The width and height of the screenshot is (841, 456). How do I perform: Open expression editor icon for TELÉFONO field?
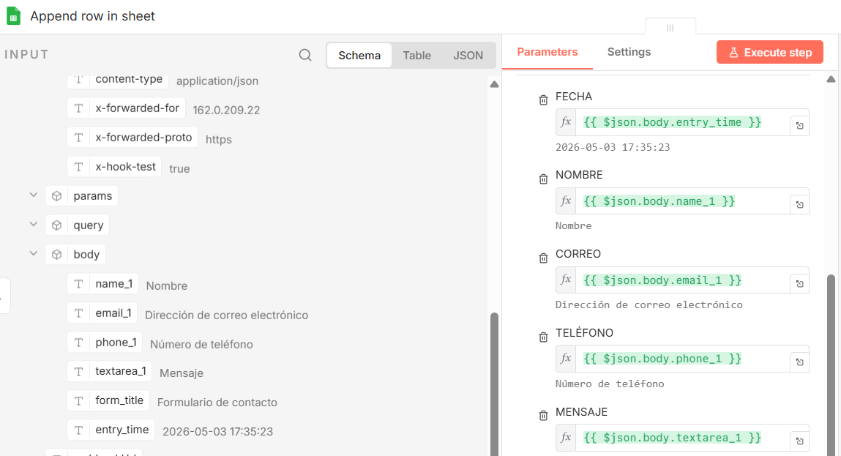coord(800,362)
